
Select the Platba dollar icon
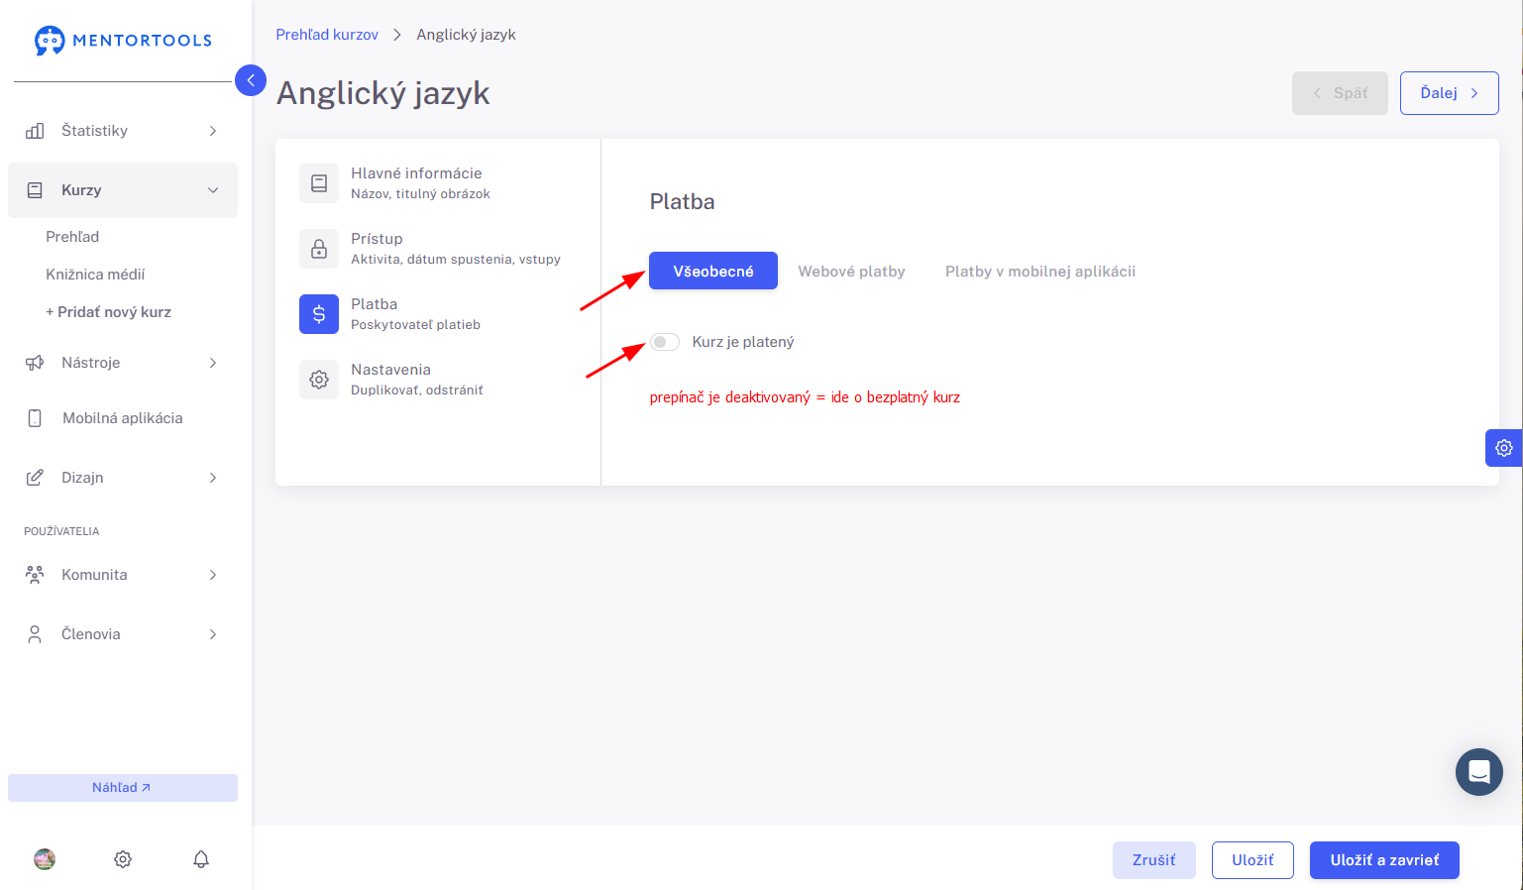click(x=319, y=314)
